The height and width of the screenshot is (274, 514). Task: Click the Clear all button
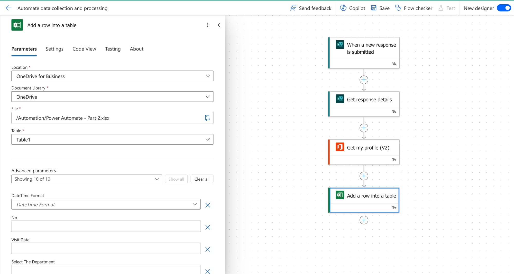(202, 179)
